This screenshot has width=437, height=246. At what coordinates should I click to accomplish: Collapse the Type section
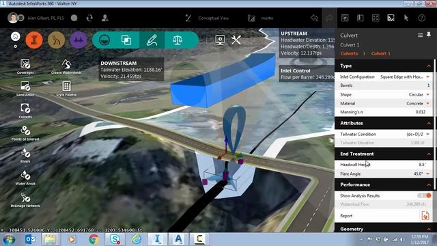click(x=429, y=66)
